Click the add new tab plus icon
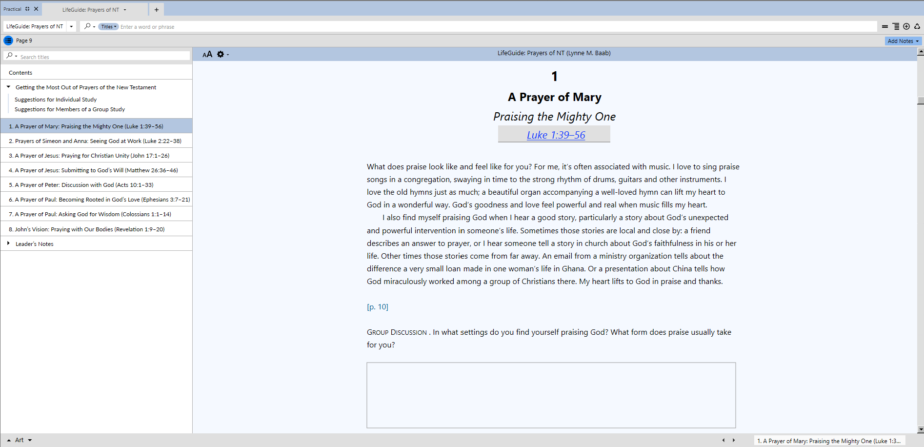 coord(157,10)
